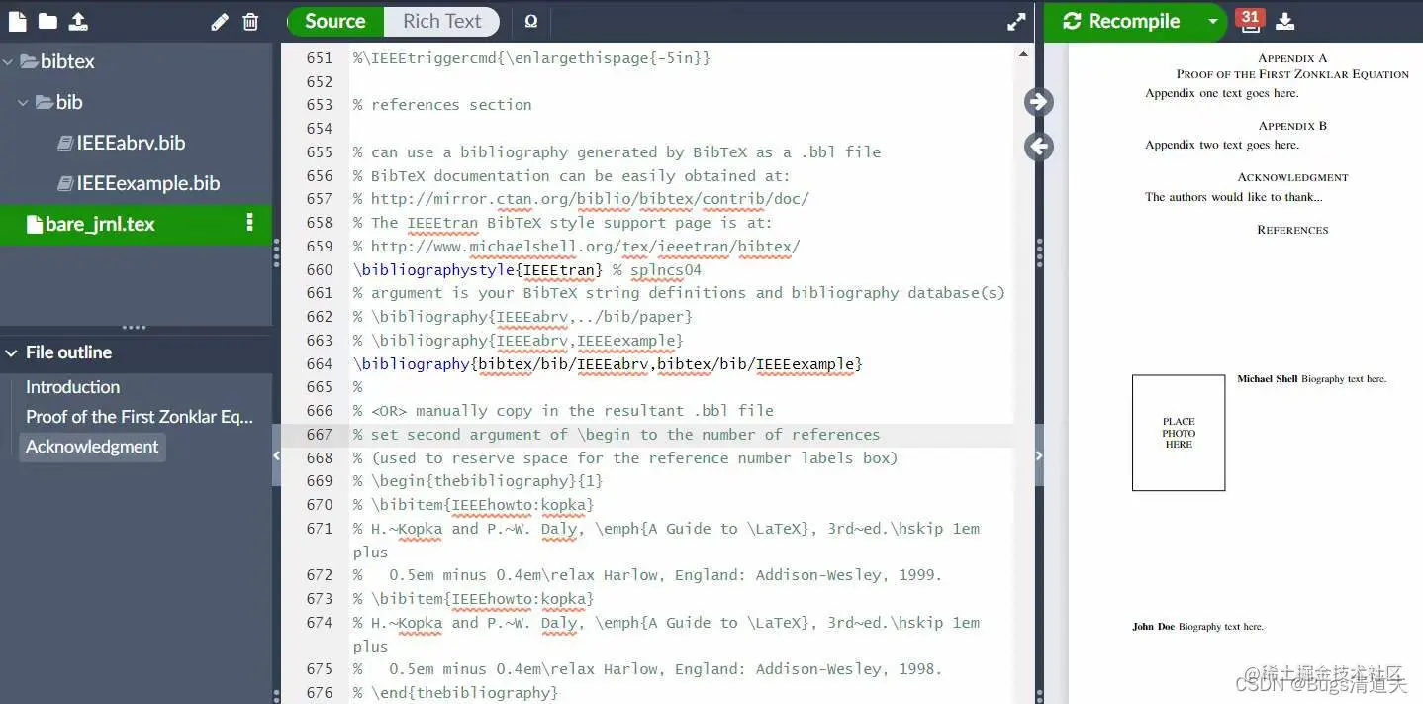Insert a symbol with the Omega icon
This screenshot has width=1423, height=704.
[531, 21]
